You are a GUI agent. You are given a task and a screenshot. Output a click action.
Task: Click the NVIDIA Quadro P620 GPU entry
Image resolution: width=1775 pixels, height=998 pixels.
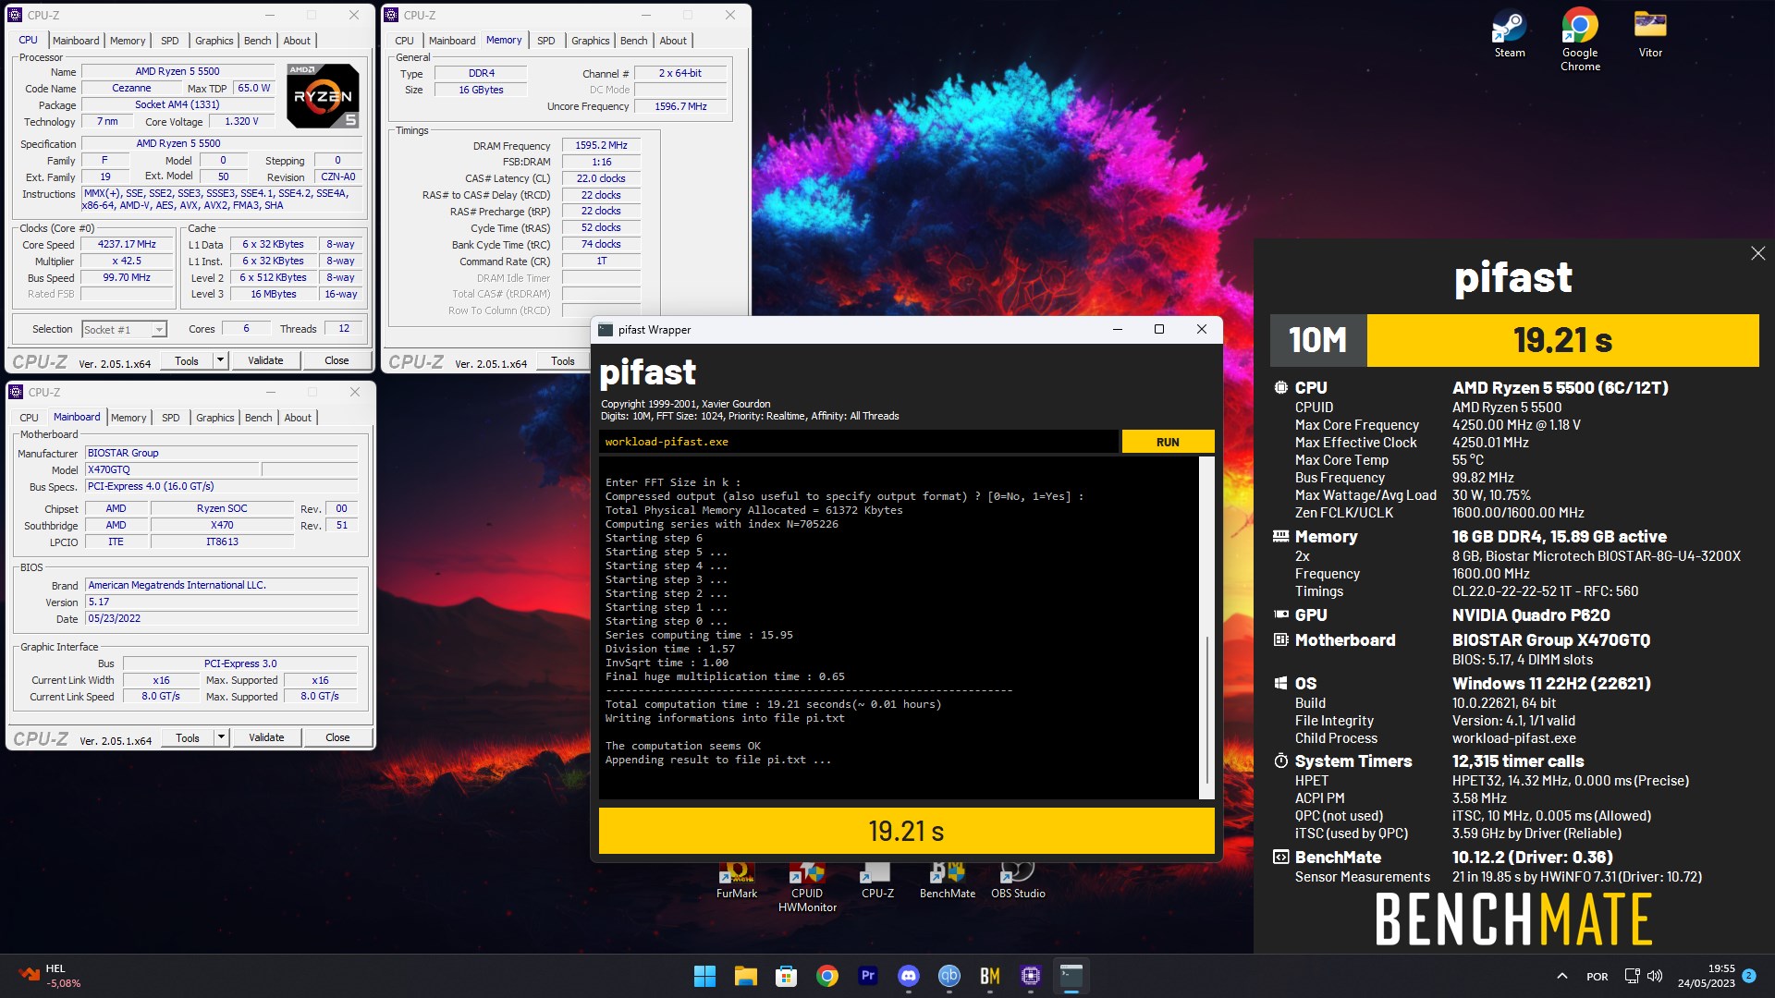click(1530, 615)
